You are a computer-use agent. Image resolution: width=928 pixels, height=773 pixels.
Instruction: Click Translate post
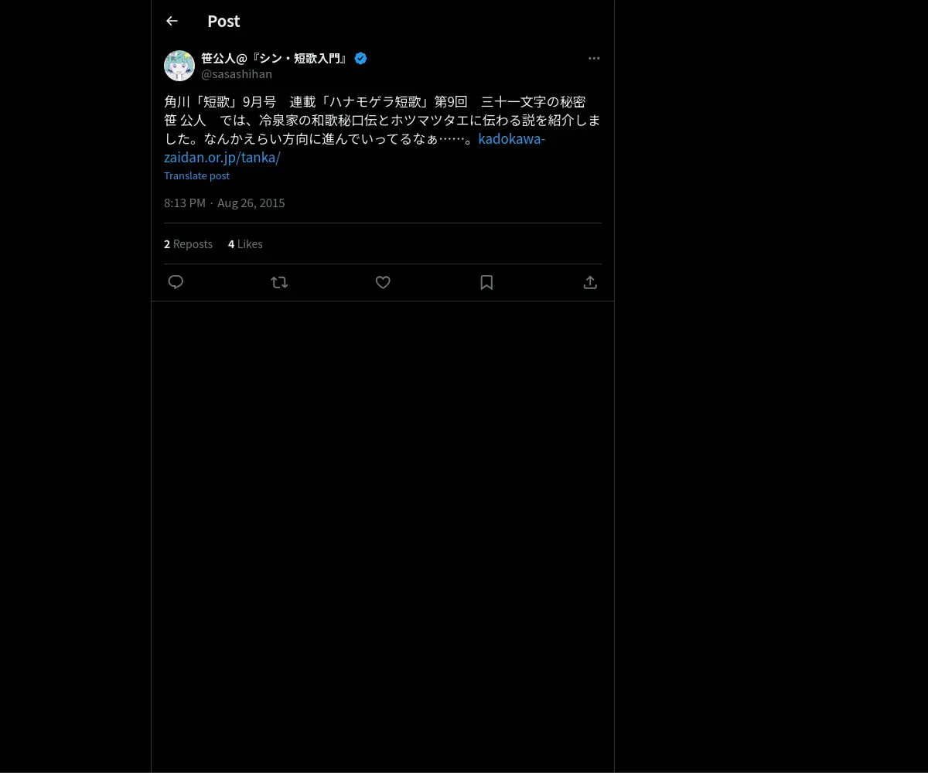point(196,175)
